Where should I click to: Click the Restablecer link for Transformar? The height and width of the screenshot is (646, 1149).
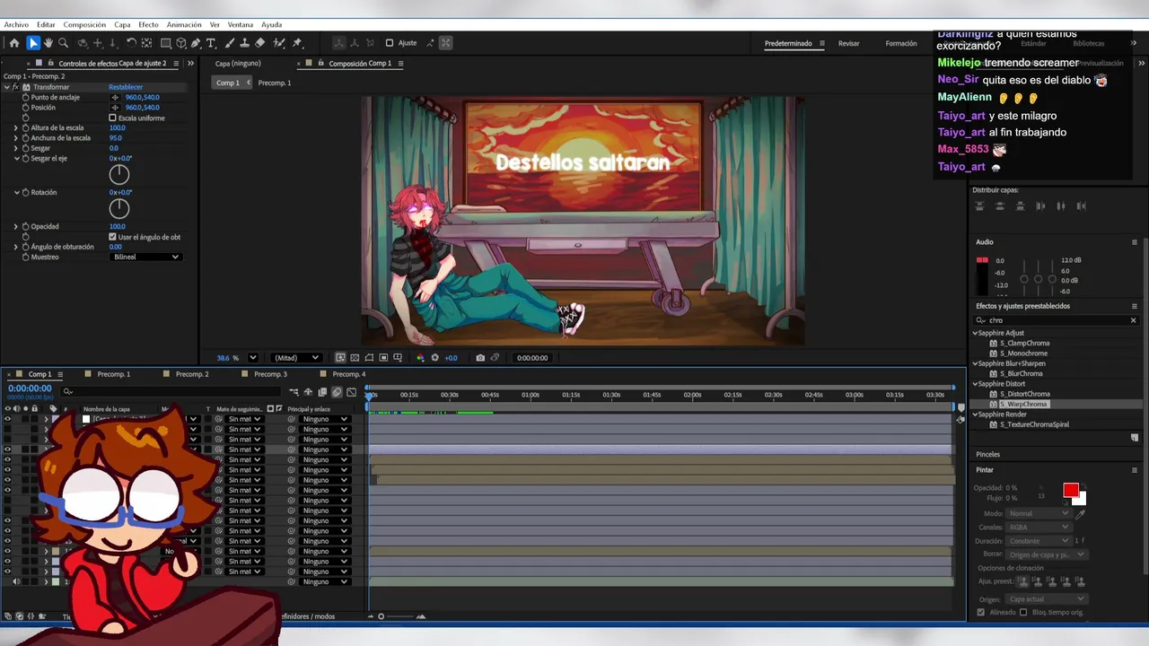pos(126,87)
